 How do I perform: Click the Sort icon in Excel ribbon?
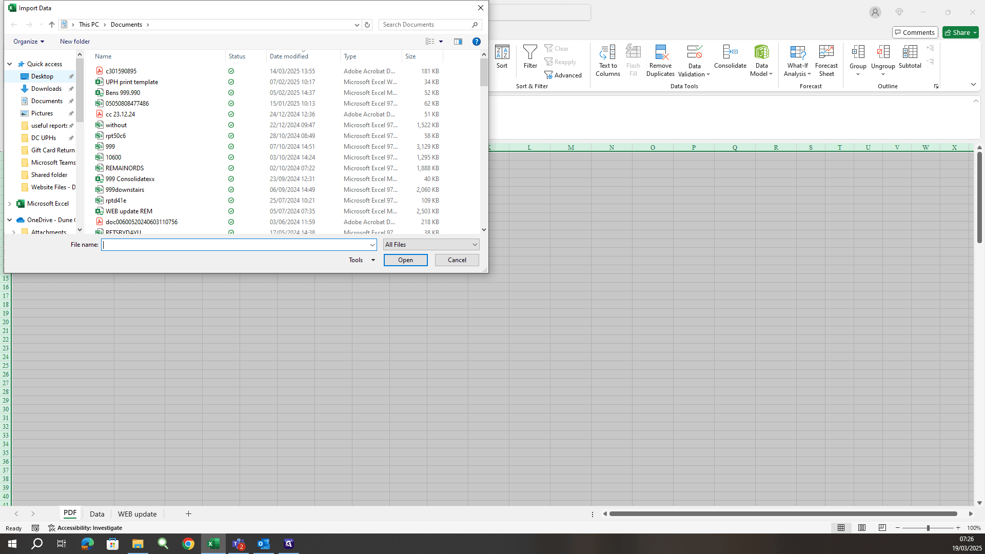point(502,56)
